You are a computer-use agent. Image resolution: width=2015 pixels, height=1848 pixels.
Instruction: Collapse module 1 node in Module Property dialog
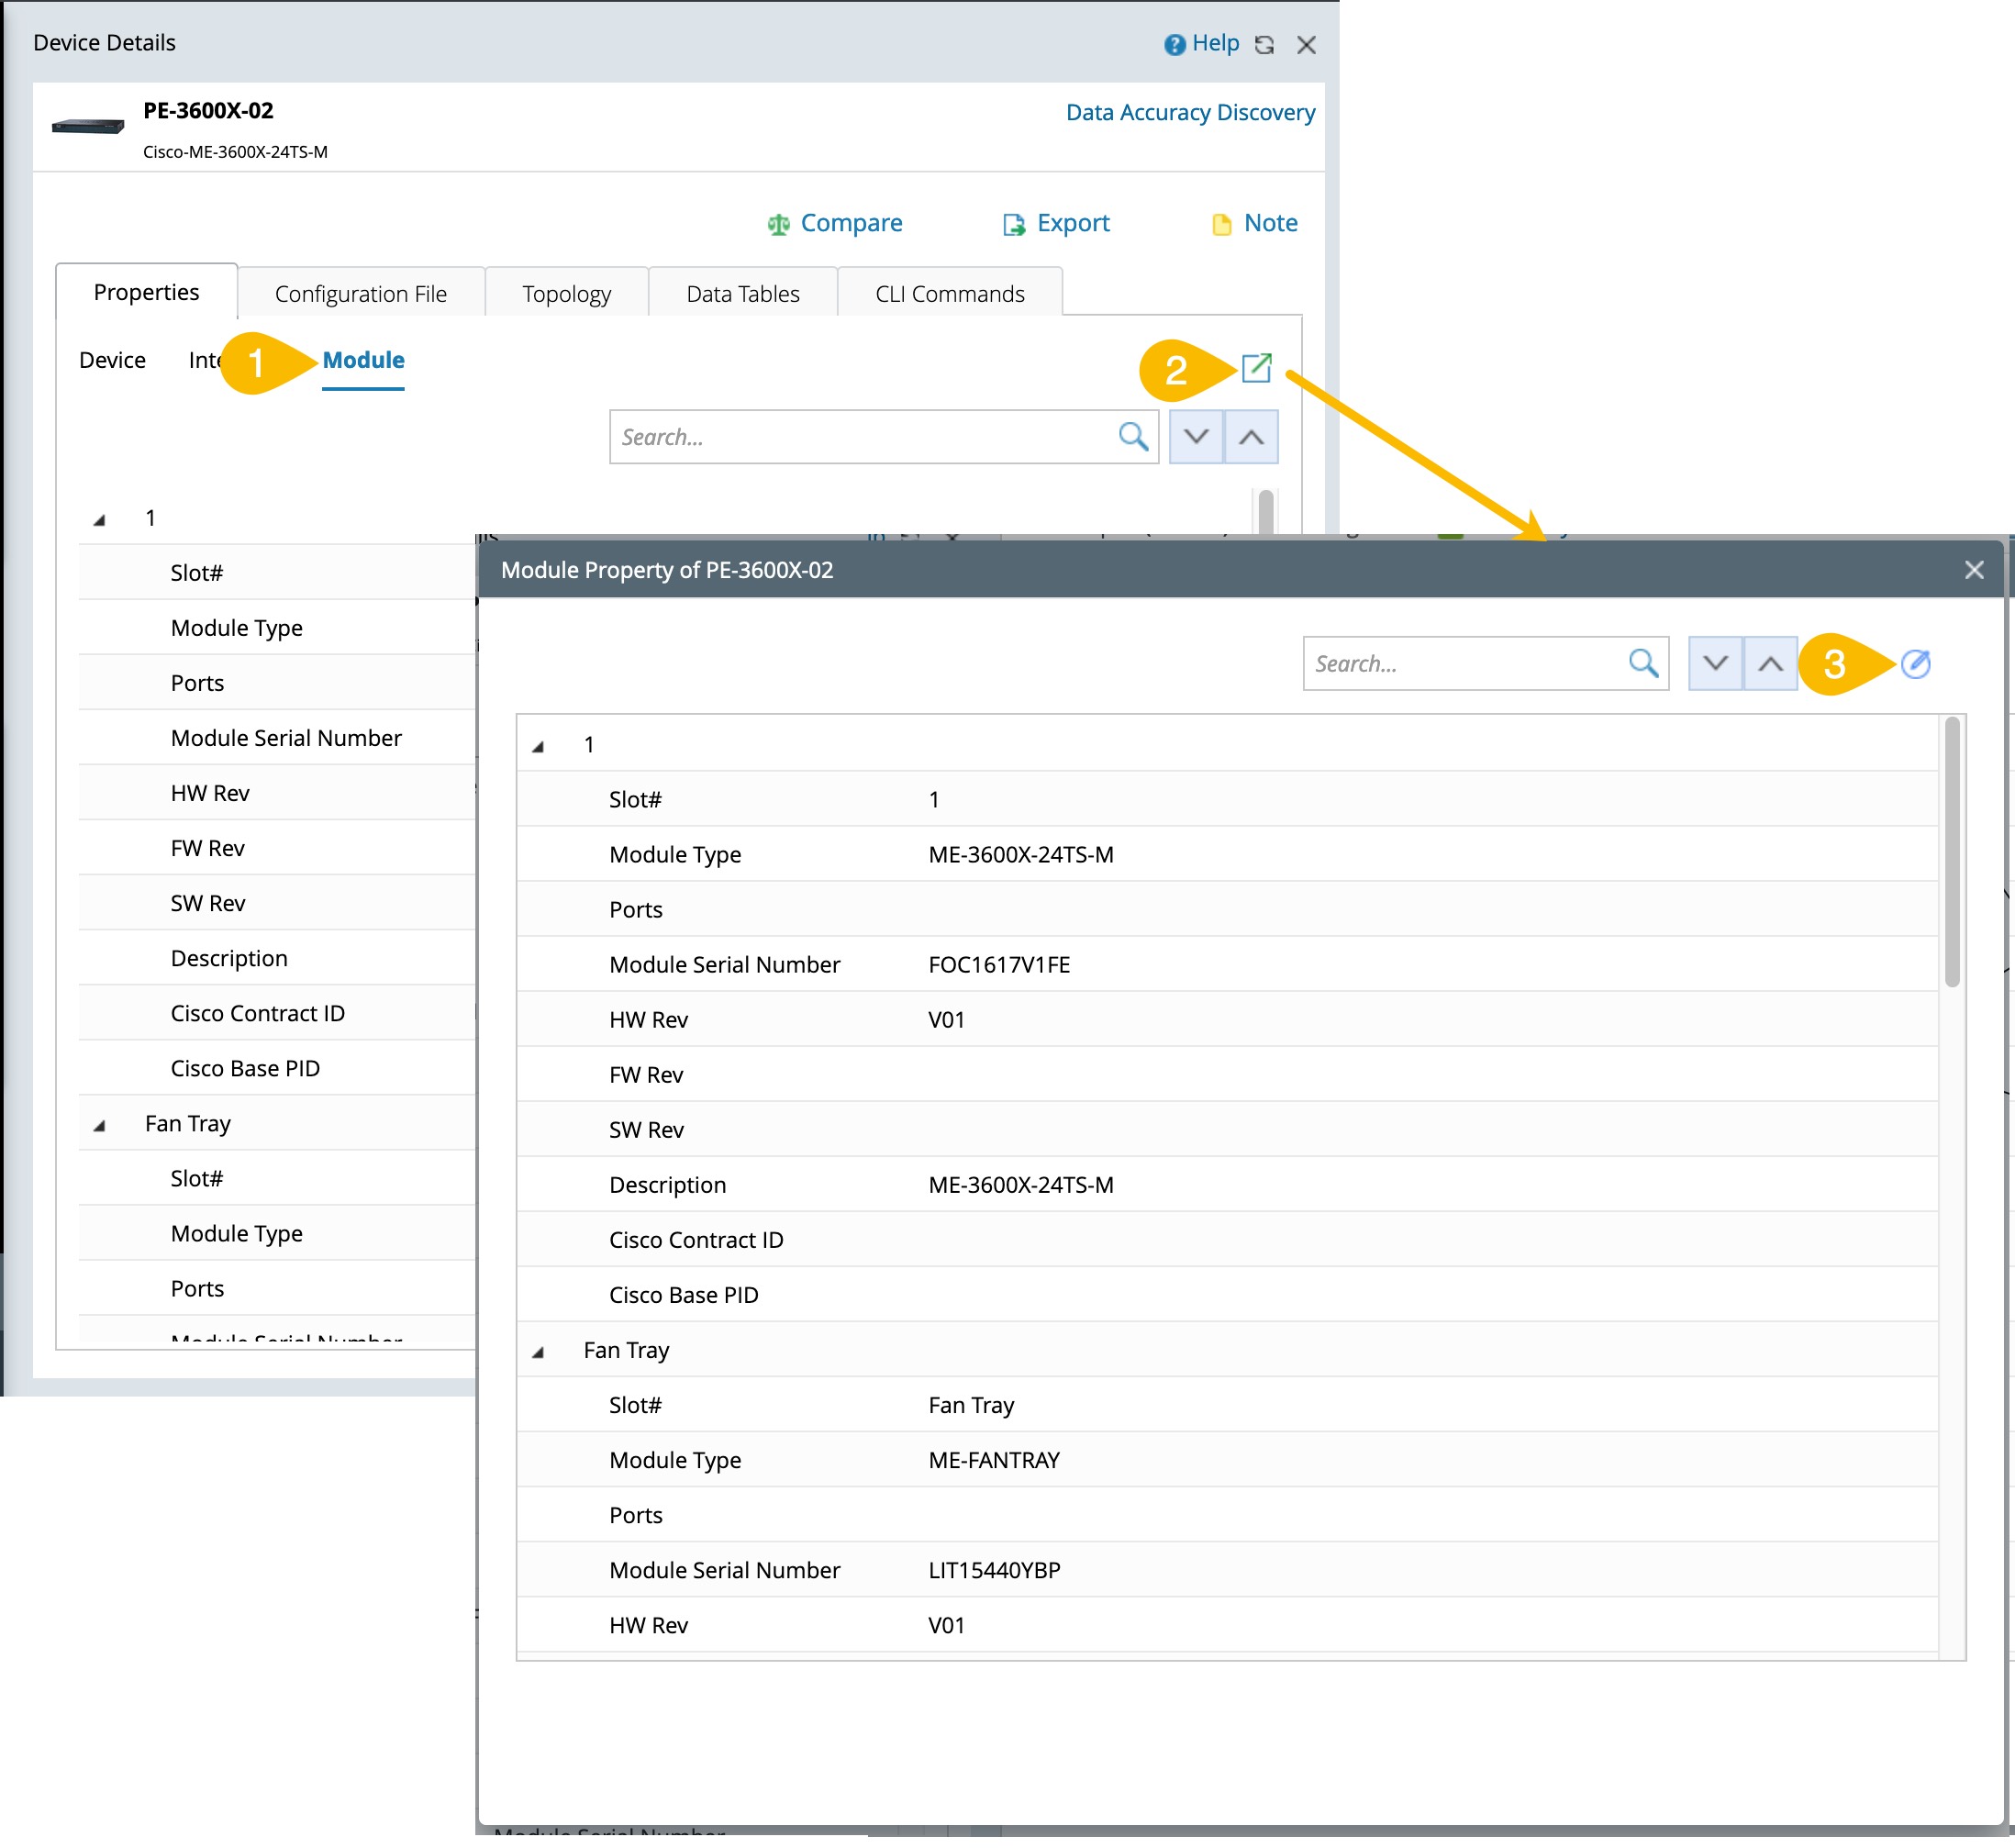[x=538, y=746]
